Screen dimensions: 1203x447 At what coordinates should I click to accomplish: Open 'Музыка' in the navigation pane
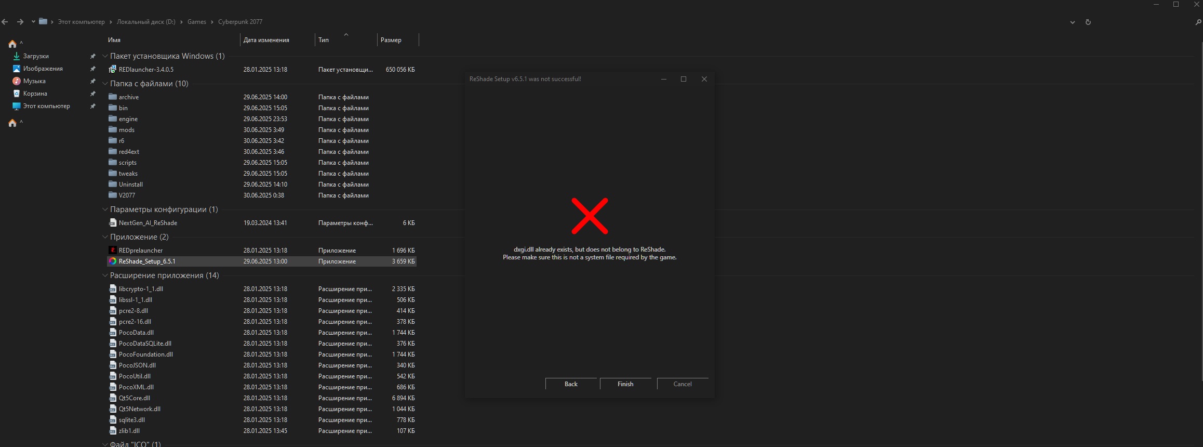coord(34,81)
